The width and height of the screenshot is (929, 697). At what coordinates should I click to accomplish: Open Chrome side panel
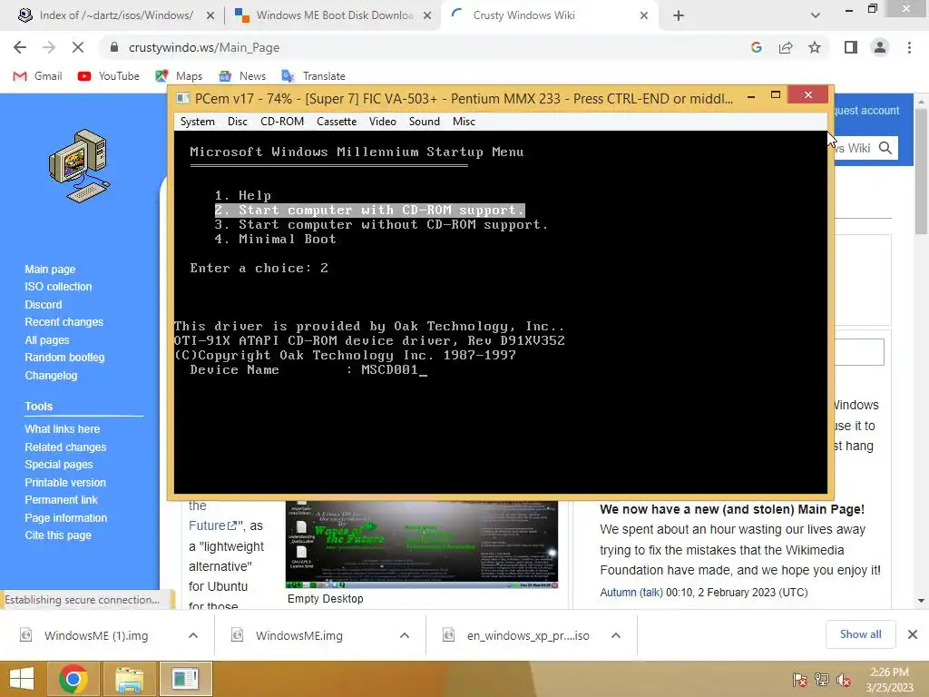[x=851, y=47]
